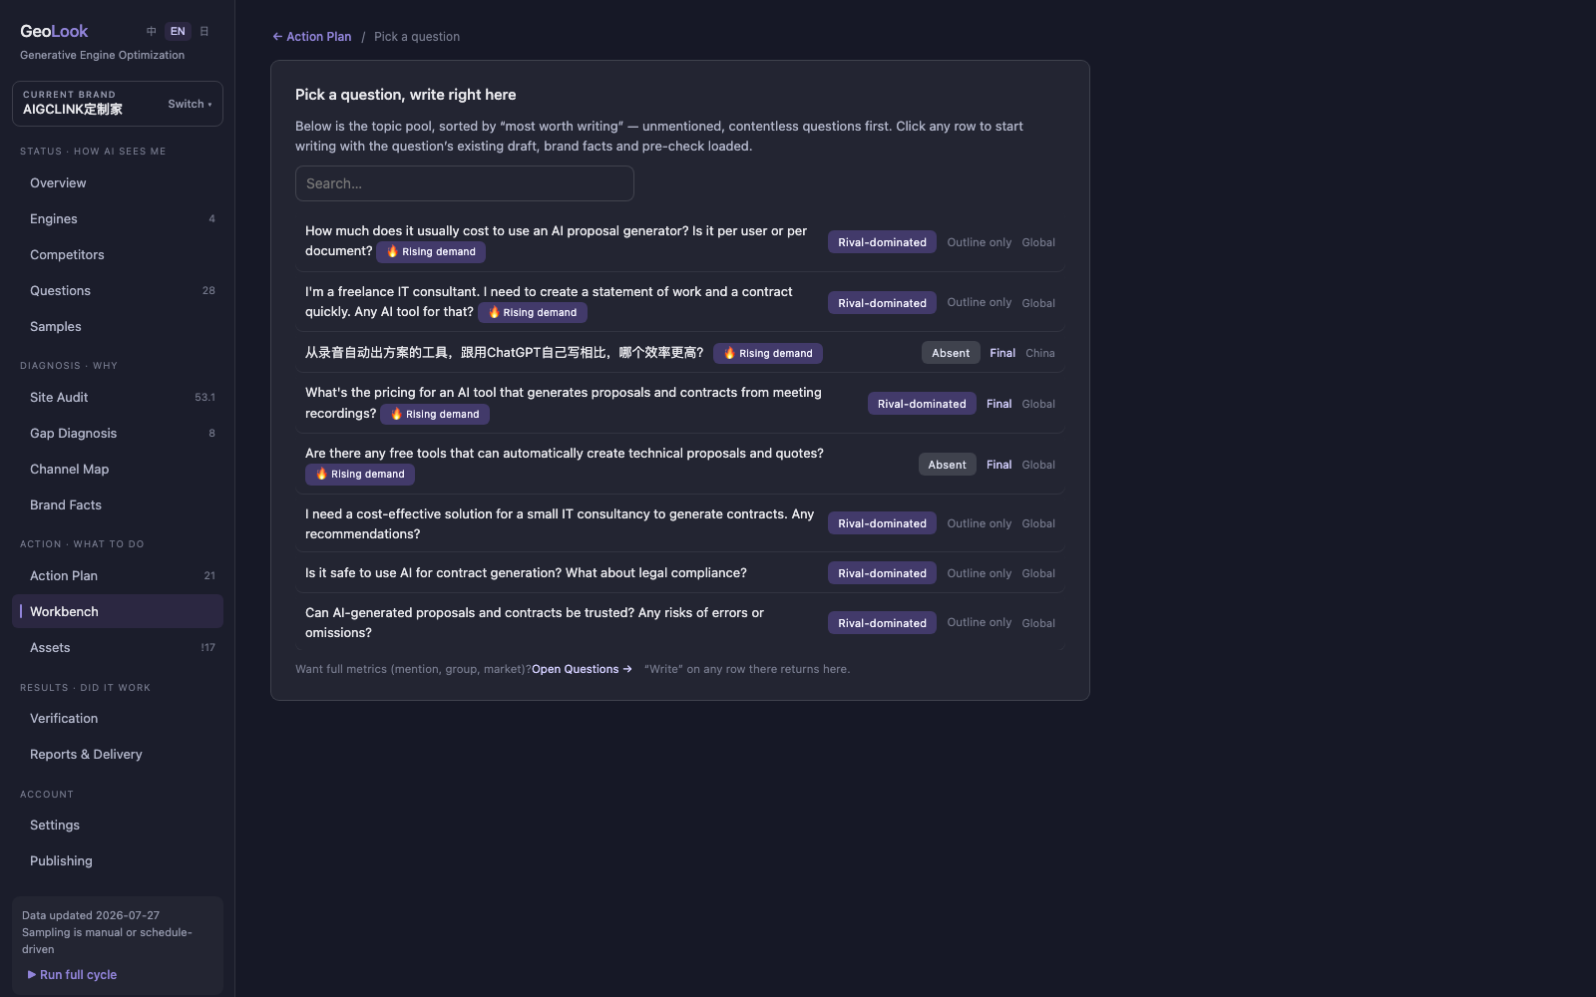
Task: Open the brand Switch dropdown
Action: 190,104
